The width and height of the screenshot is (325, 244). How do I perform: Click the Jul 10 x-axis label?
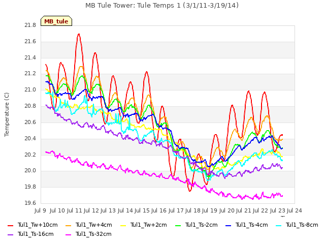tap(57, 210)
